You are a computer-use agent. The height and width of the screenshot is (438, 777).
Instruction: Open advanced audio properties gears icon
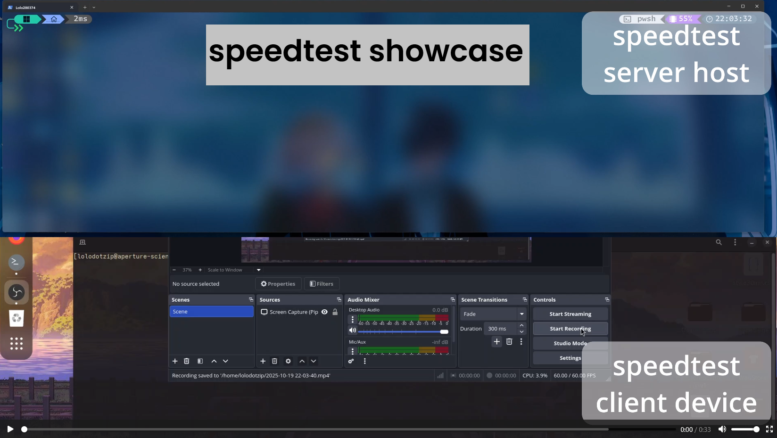pyautogui.click(x=351, y=361)
